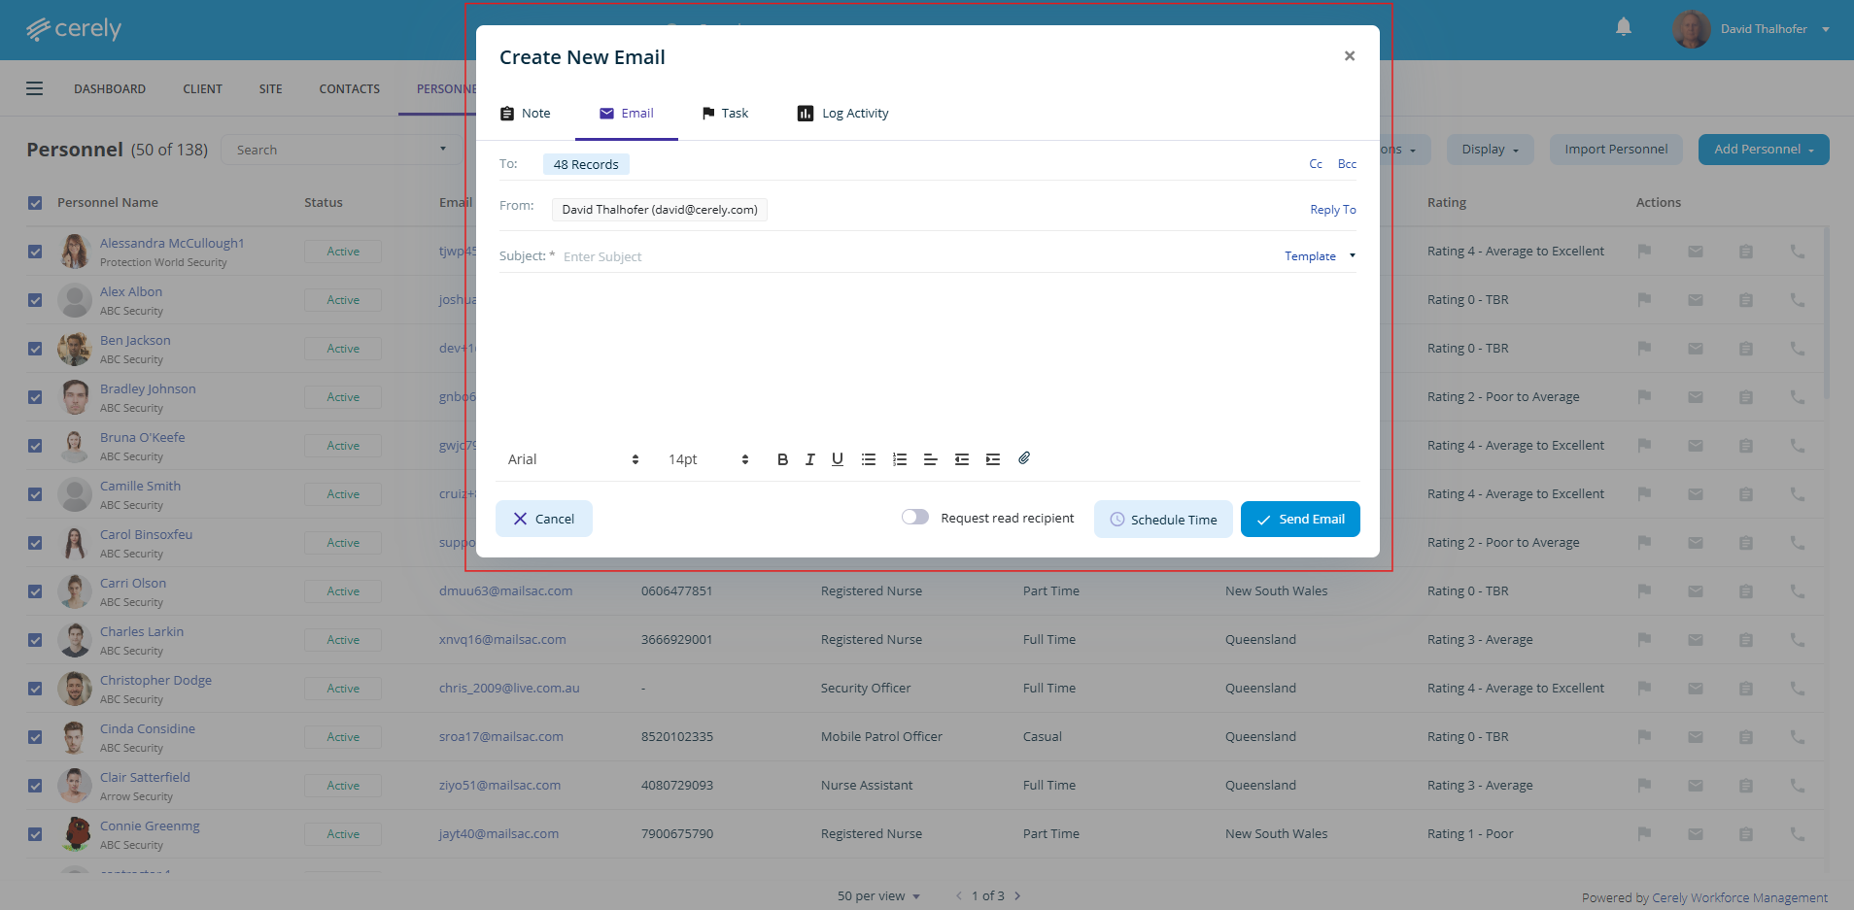Click phone icon for Cinda Considine
The height and width of the screenshot is (910, 1854).
[x=1798, y=737]
